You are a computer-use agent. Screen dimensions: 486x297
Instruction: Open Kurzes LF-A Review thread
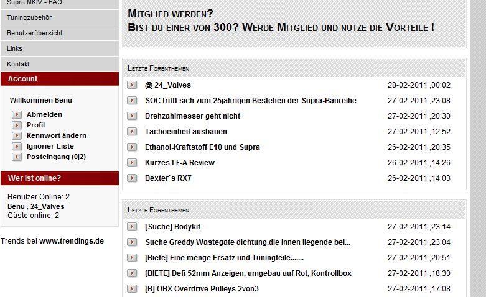[180, 162]
